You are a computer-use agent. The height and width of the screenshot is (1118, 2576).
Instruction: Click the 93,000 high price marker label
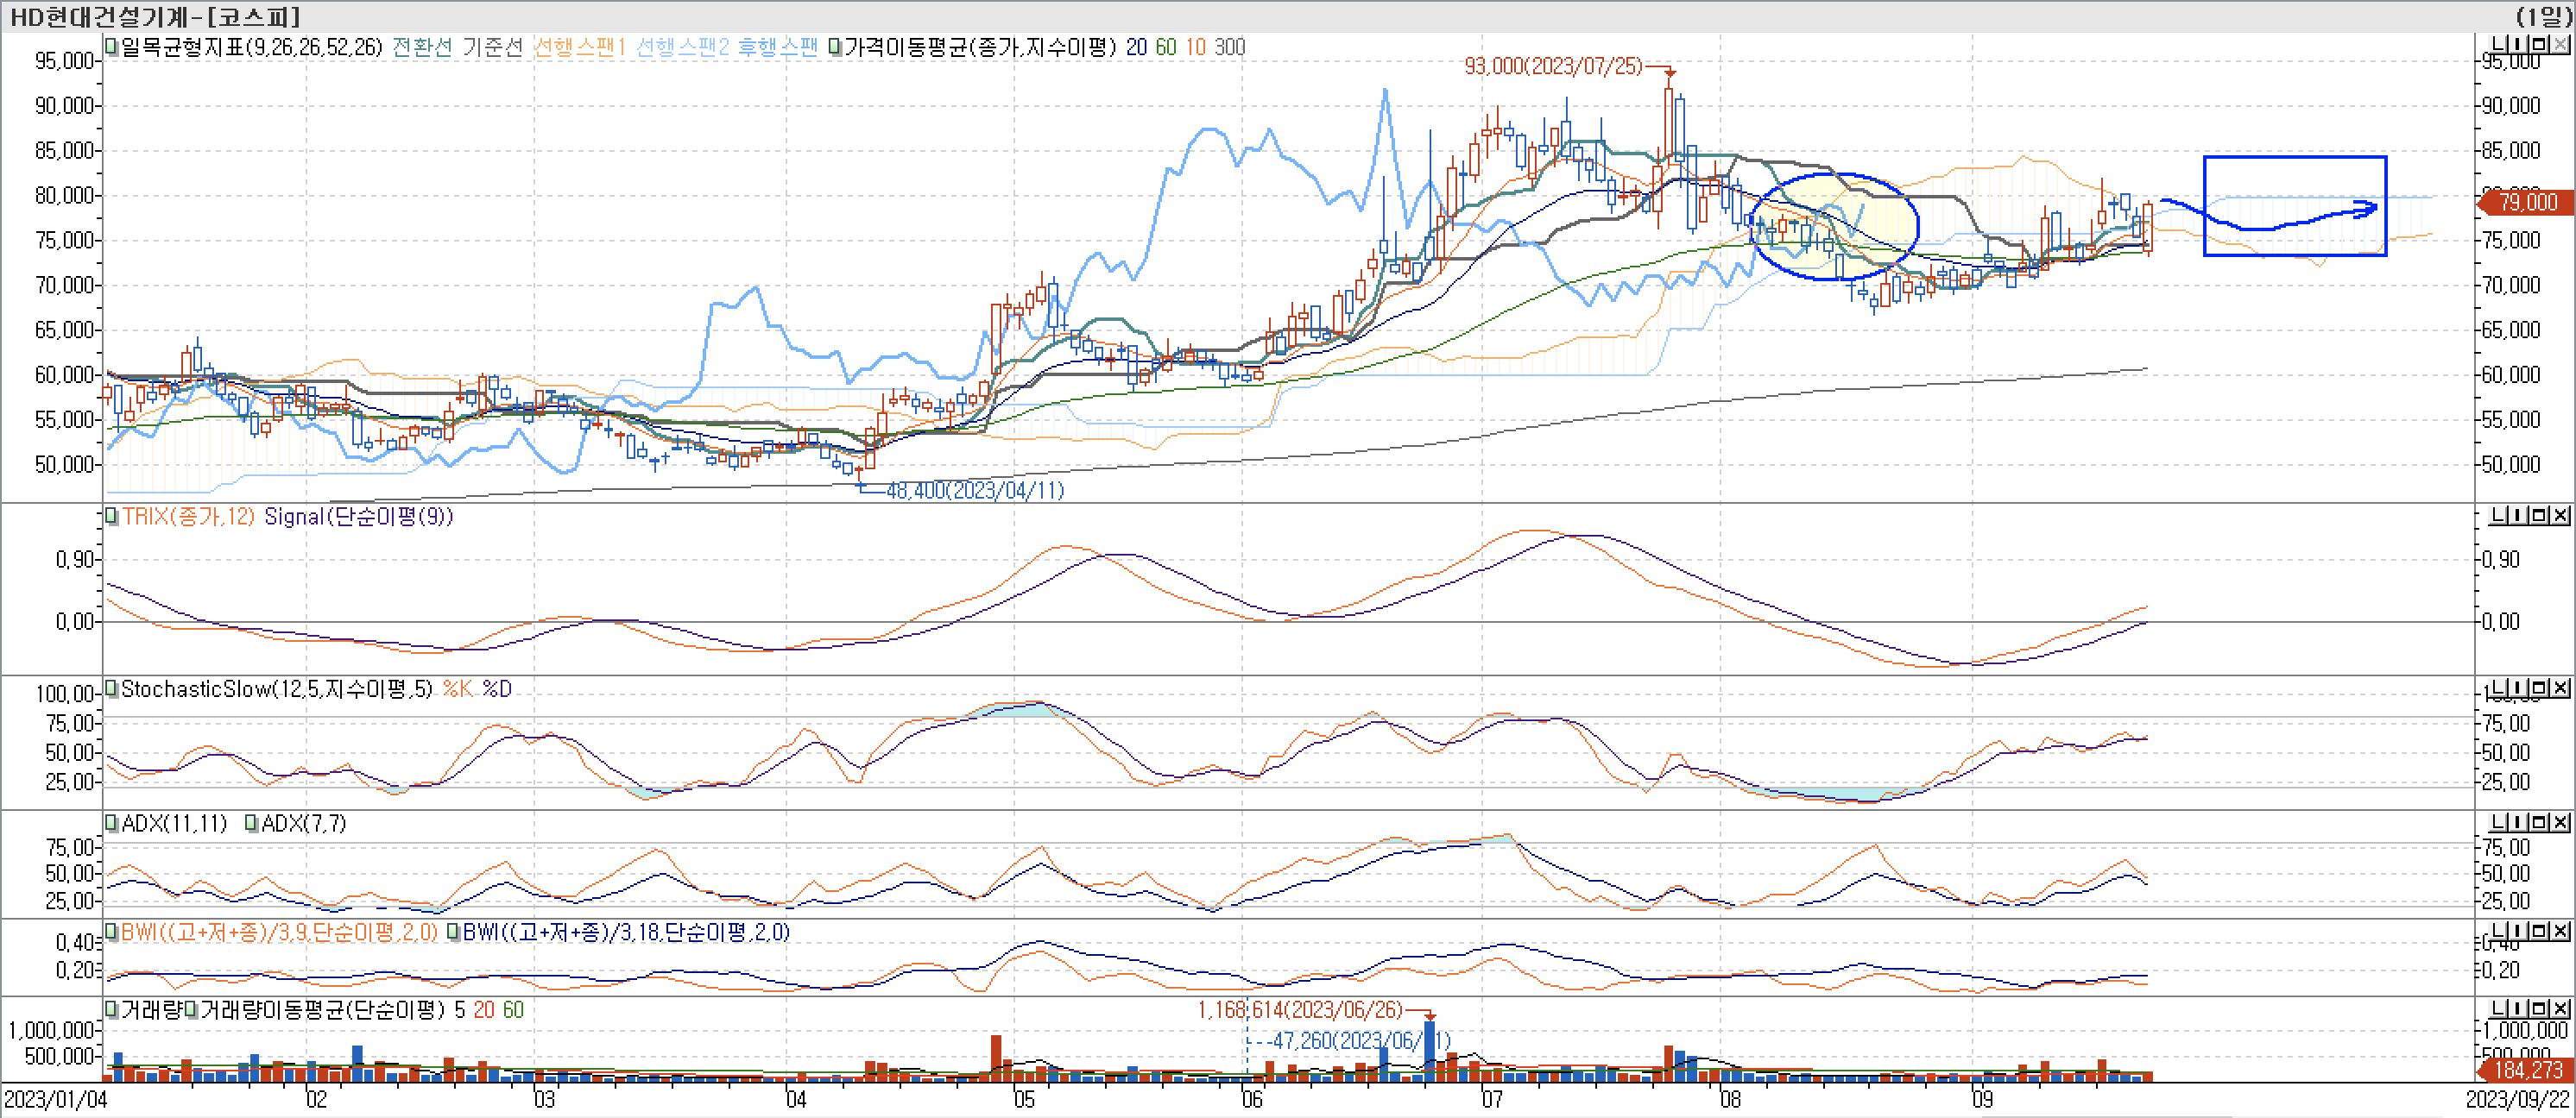point(1552,66)
